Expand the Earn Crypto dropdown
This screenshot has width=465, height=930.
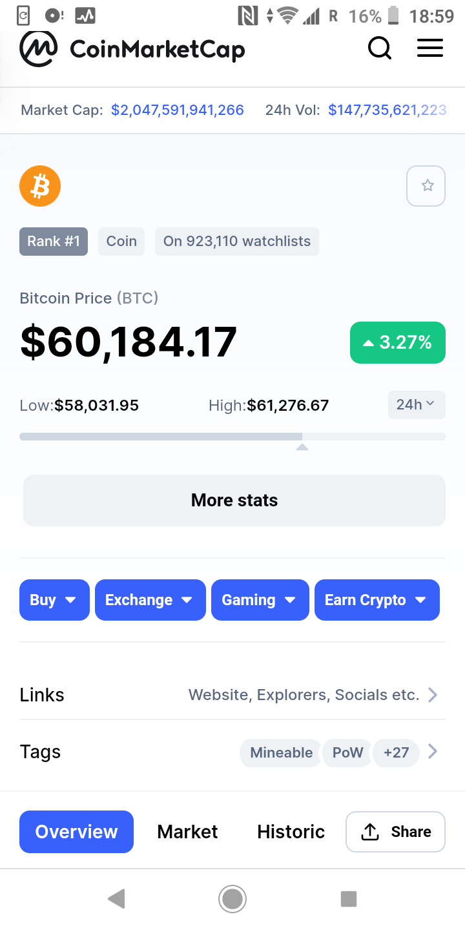377,600
